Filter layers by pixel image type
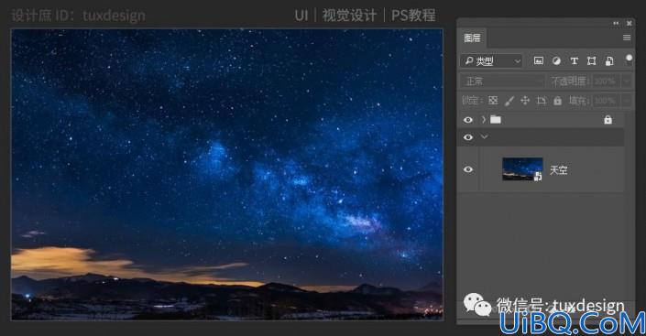Screen dimensions: 646x336 [539, 61]
